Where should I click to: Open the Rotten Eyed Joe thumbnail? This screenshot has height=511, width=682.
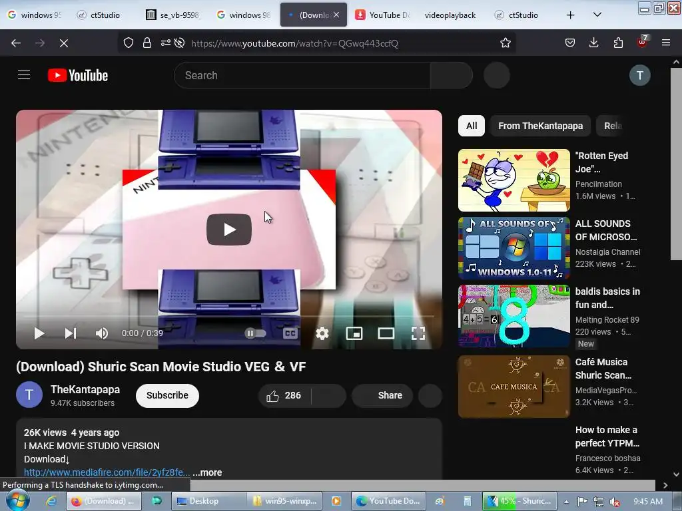(513, 180)
